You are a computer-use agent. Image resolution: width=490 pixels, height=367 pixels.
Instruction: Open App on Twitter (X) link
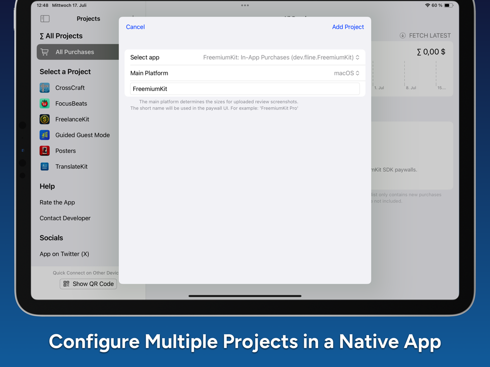click(64, 254)
